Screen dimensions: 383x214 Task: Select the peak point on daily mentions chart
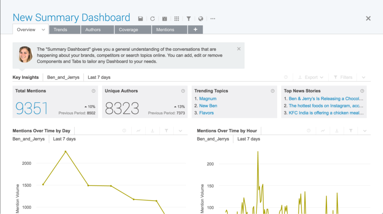pos(65,151)
